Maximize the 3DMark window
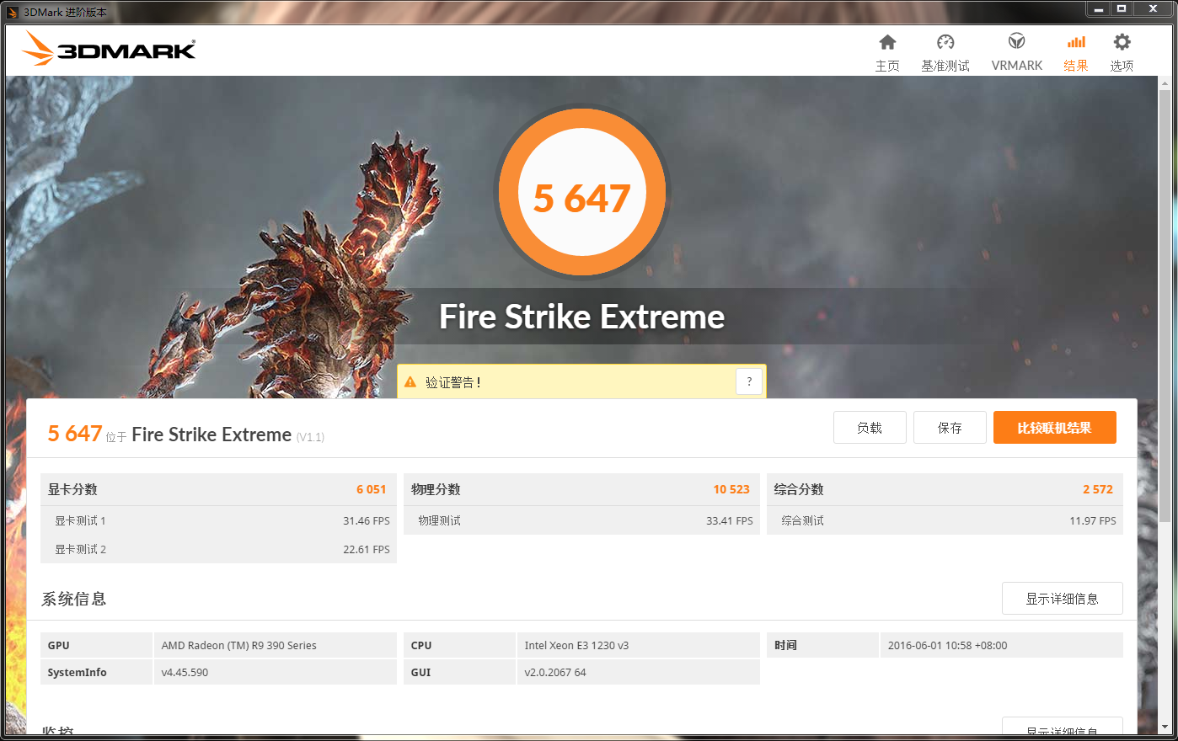 pyautogui.click(x=1122, y=8)
